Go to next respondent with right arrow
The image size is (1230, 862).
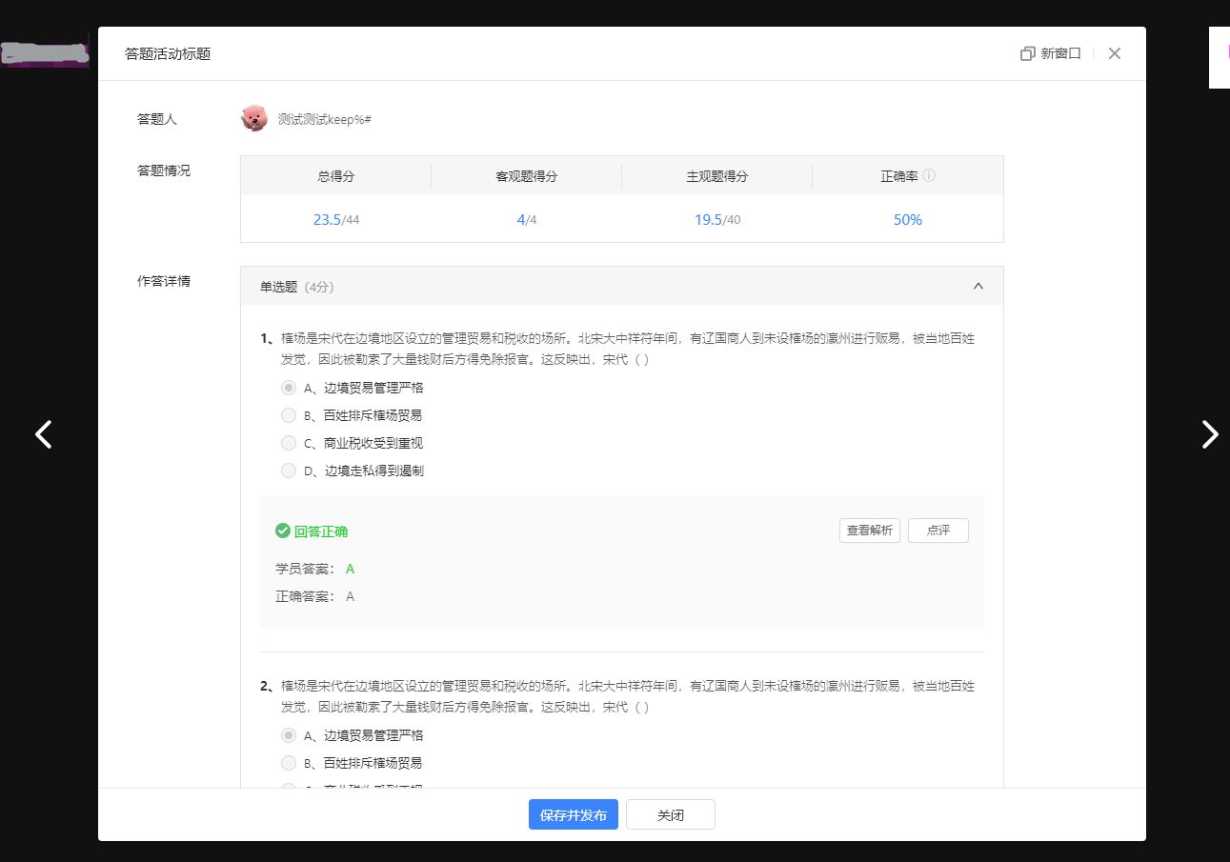[x=1208, y=434]
